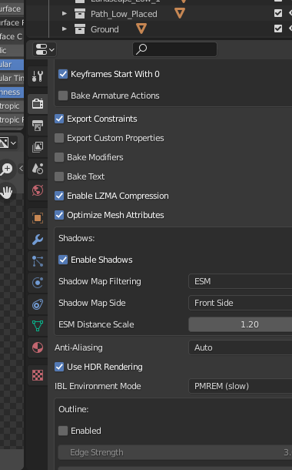The image size is (292, 470).
Task: Click the search magnifier icon in properties
Action: click(141, 49)
